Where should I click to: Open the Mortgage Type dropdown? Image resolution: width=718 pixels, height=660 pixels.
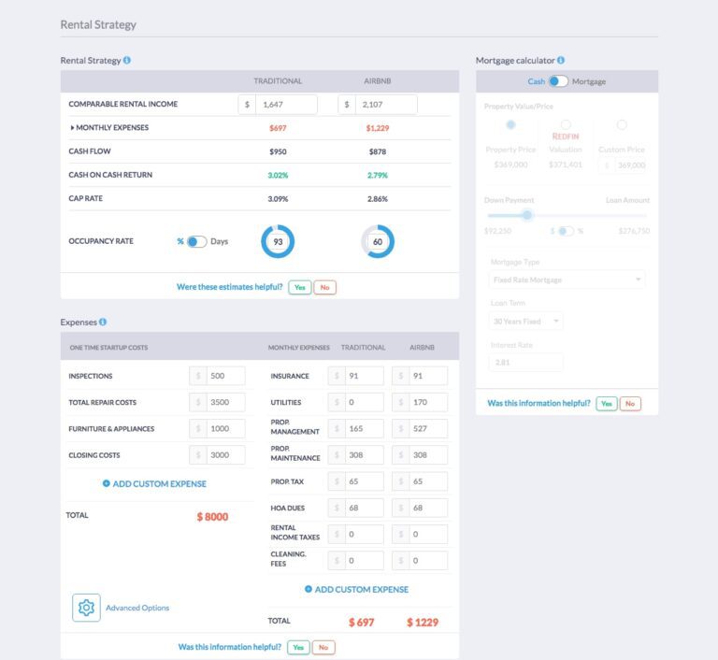pyautogui.click(x=567, y=280)
